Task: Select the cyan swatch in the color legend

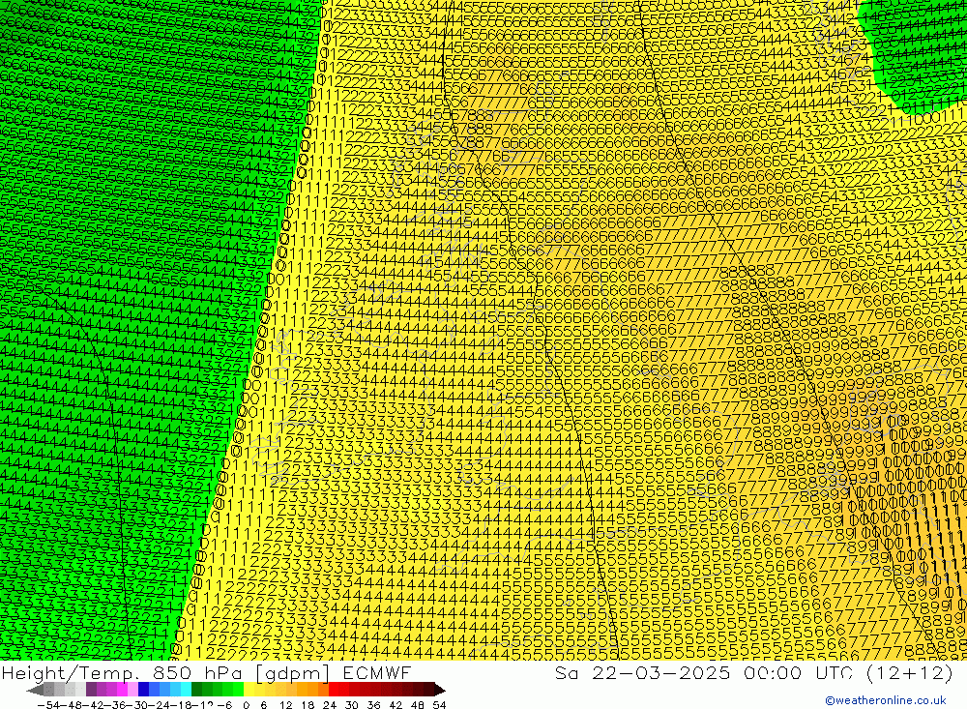Action: (186, 690)
